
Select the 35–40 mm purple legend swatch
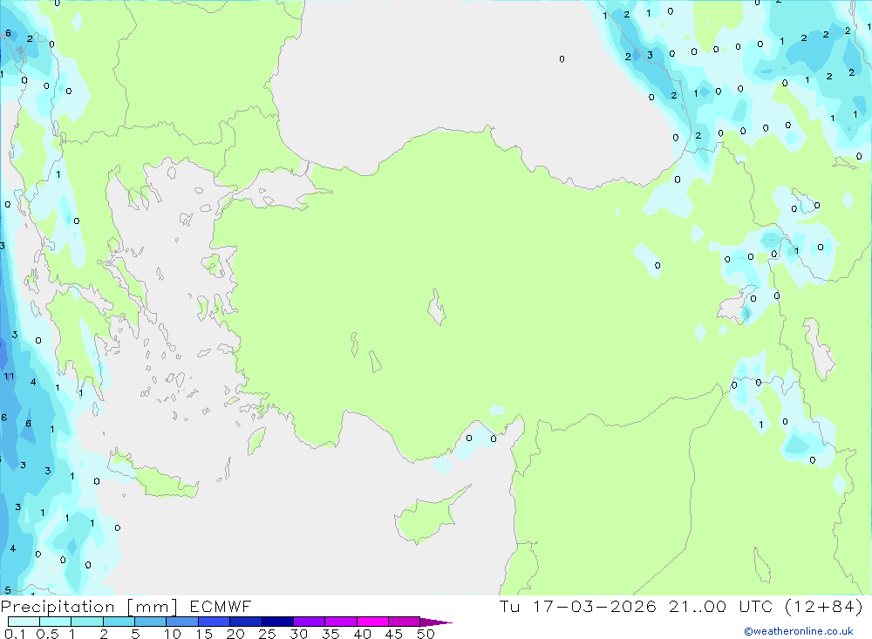coord(341,622)
